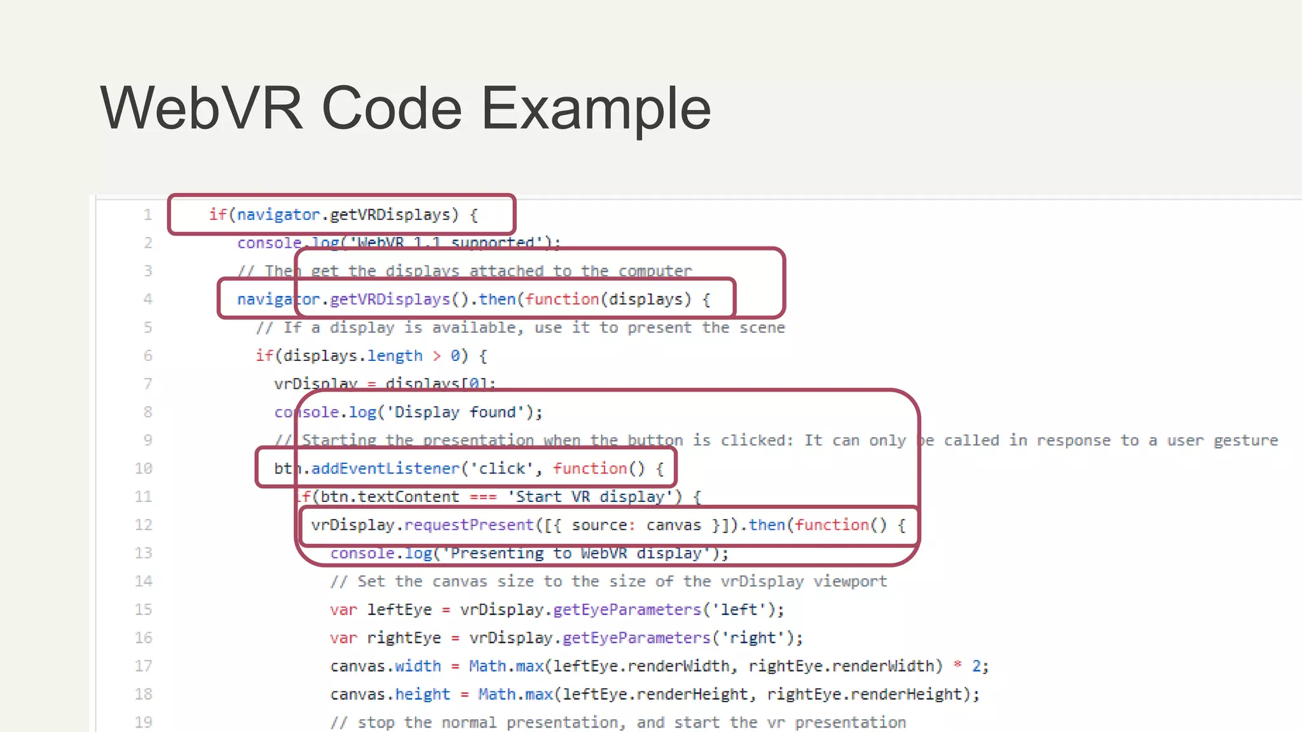Click the 'var rightEye = vrDisplay.getEyeParameters('right')' line
The image size is (1302, 732).
pos(567,638)
